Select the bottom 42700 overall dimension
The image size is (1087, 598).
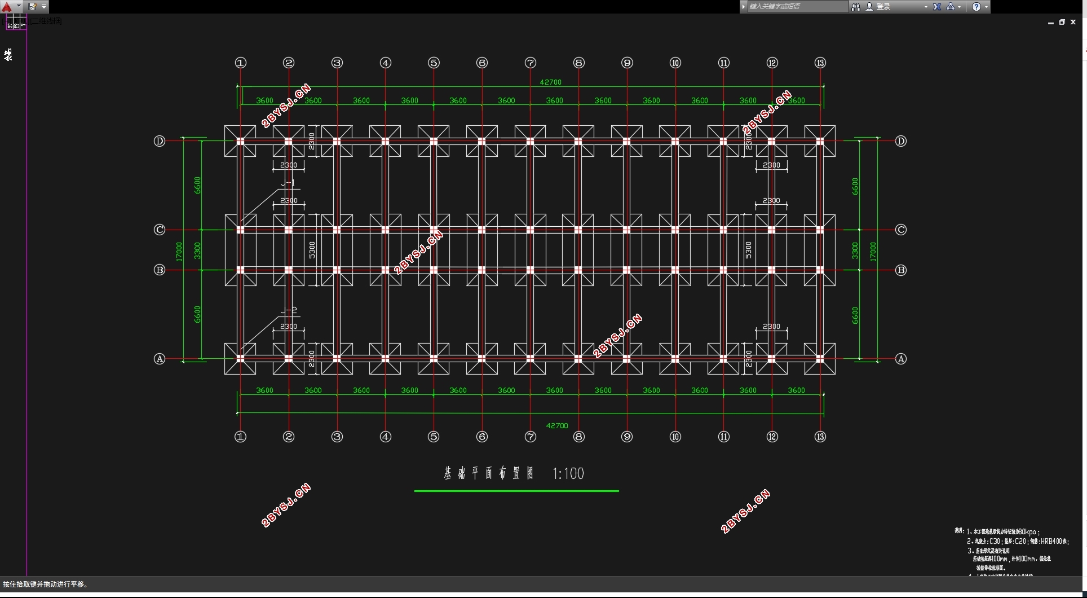pyautogui.click(x=557, y=425)
